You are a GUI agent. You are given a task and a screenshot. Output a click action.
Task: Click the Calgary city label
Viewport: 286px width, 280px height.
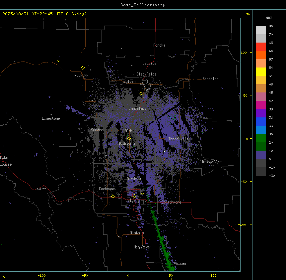point(132,201)
